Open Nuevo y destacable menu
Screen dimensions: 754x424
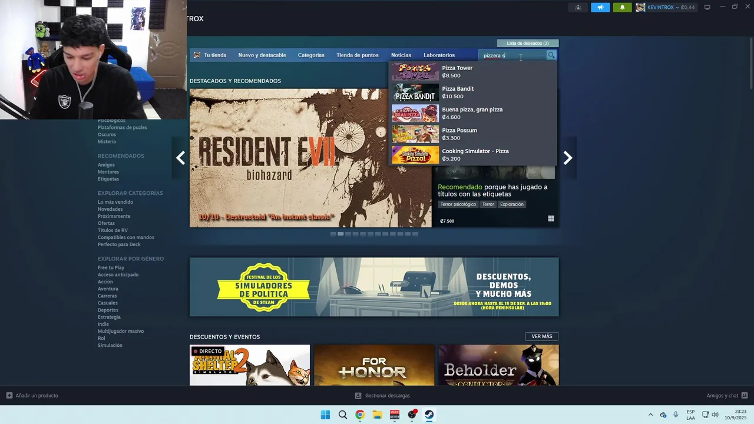262,55
